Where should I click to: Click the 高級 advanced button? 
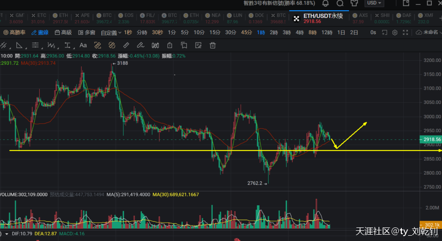[63, 32]
